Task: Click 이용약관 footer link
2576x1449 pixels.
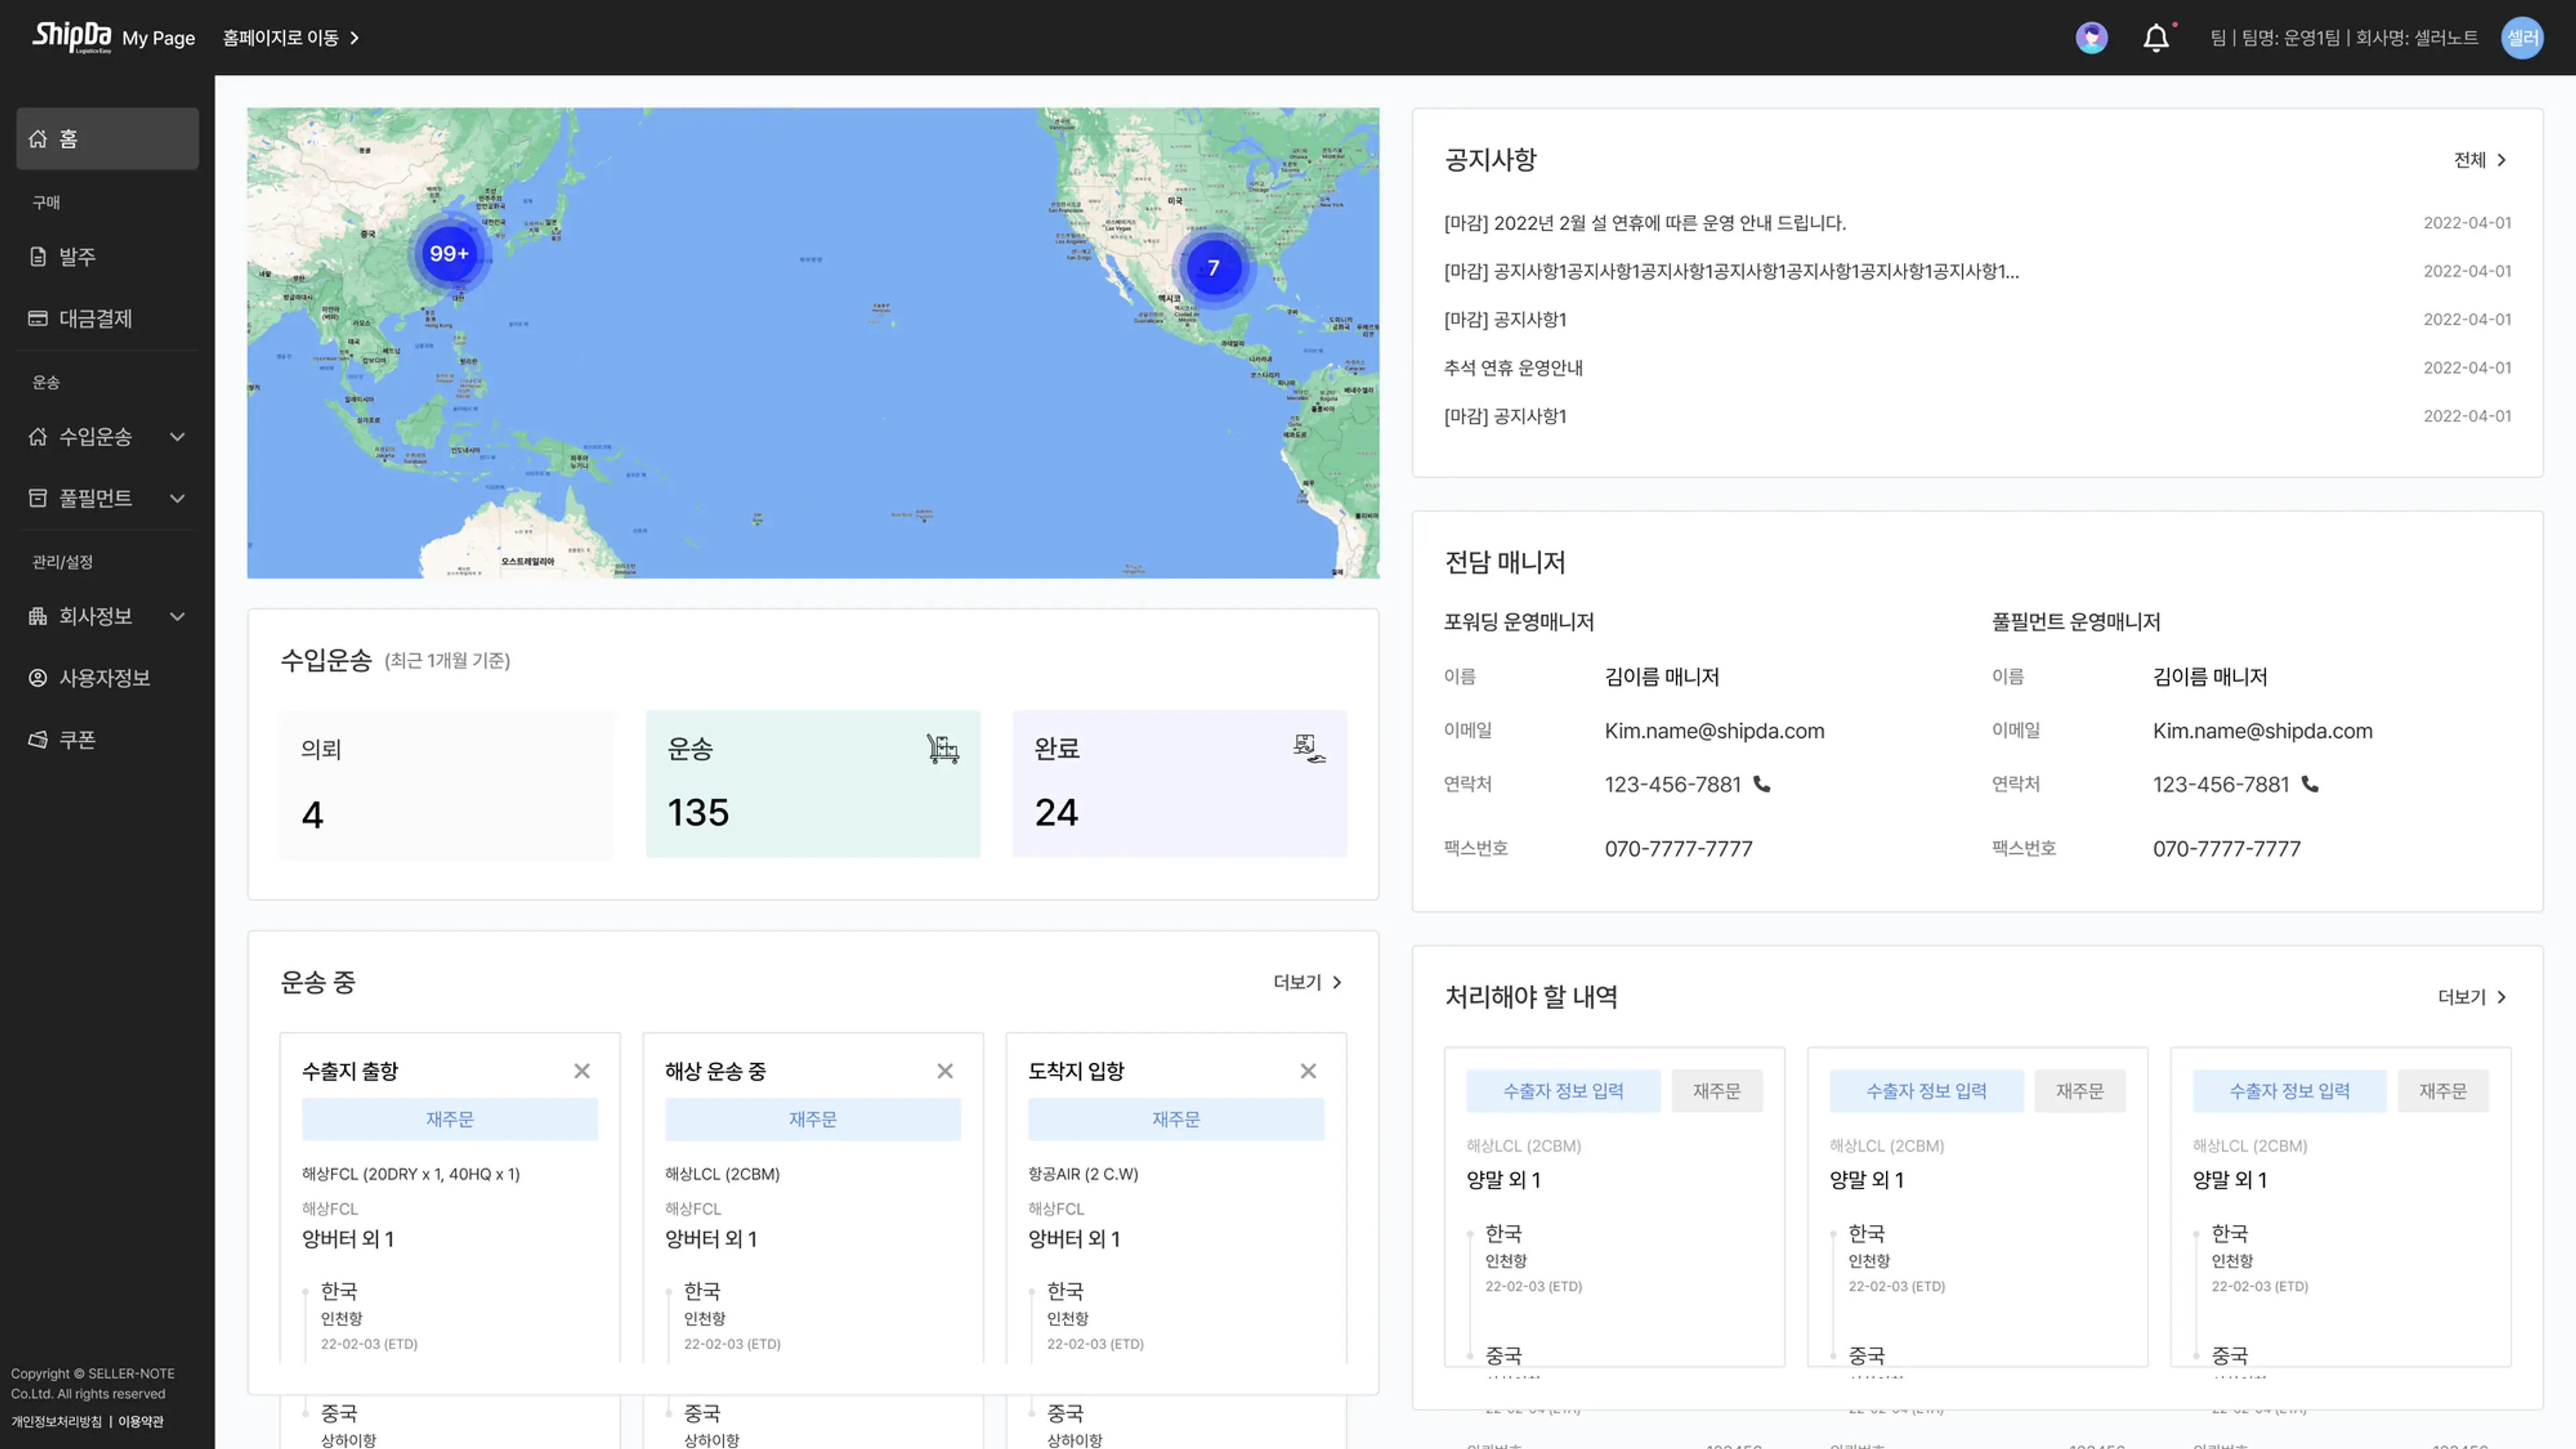Action: (x=141, y=1421)
